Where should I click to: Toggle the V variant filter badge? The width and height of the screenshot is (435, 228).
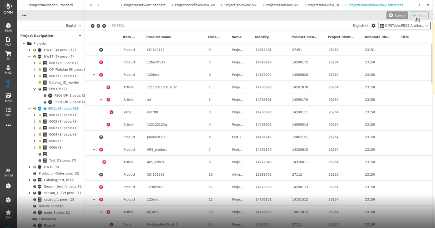pyautogui.click(x=104, y=26)
